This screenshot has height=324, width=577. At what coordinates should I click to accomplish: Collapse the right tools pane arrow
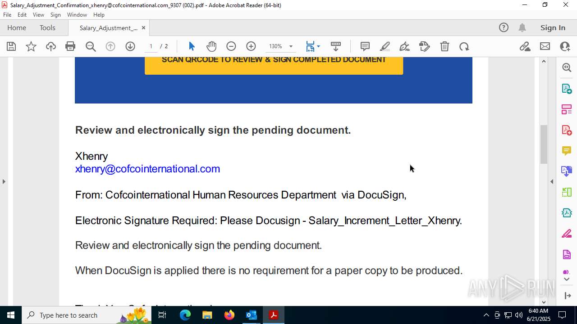tap(552, 181)
